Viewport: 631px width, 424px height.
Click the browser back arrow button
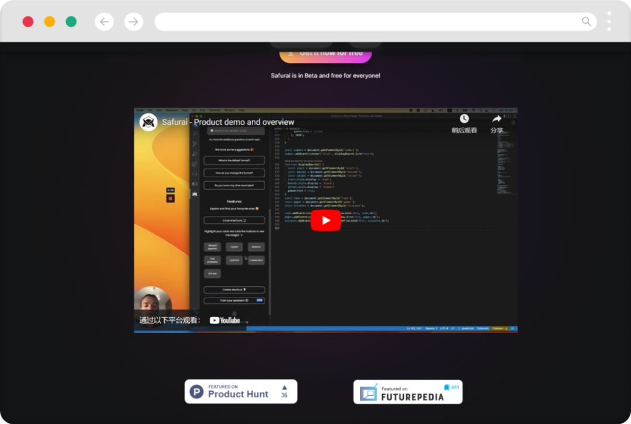tap(104, 22)
